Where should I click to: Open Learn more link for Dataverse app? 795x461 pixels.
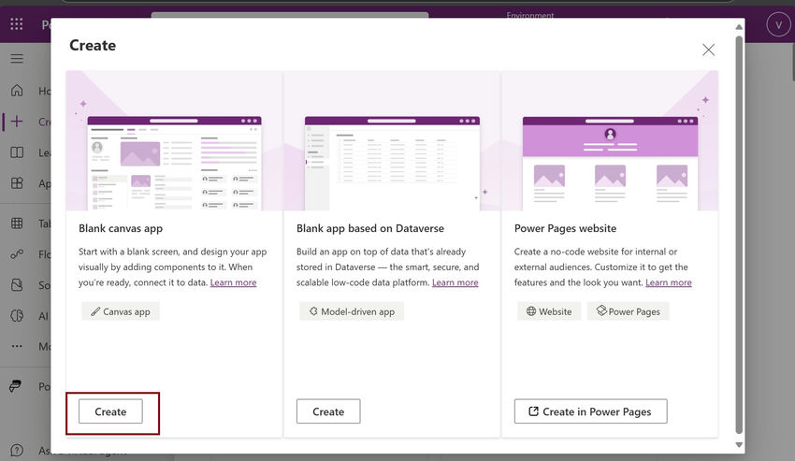[x=455, y=282]
